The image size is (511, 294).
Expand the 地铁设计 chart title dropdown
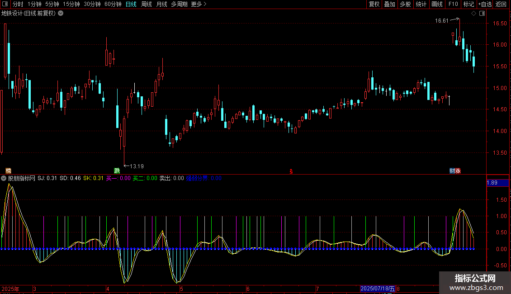pos(61,14)
